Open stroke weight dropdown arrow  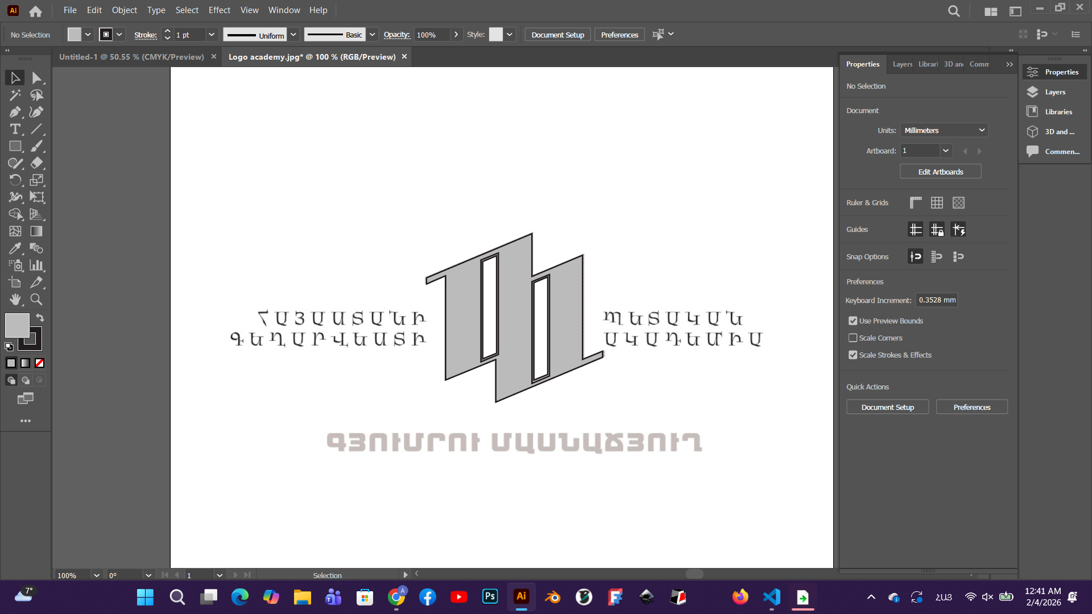point(212,35)
